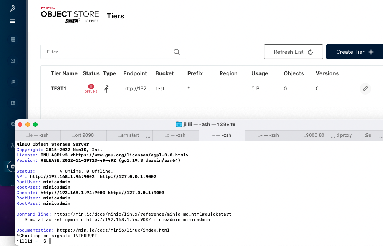
Task: Click the MinIO Object Store logo
Action: tap(70, 15)
